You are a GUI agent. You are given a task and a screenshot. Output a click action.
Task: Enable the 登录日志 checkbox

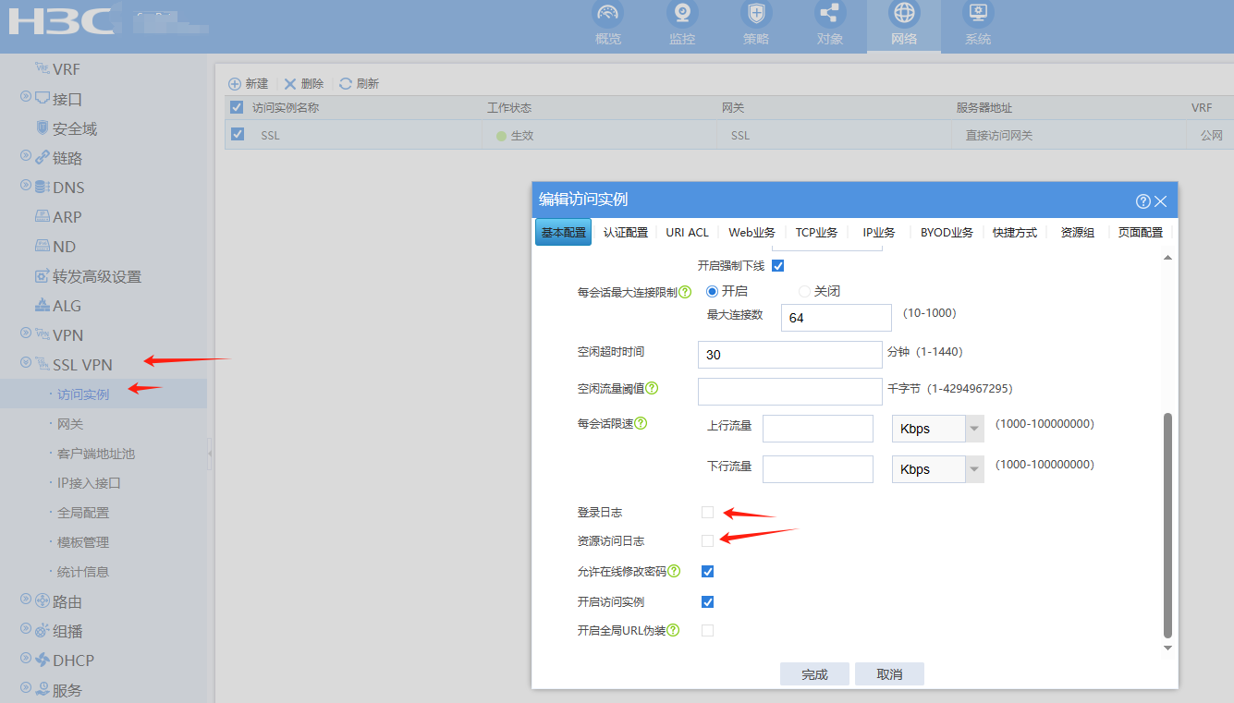[x=707, y=512]
